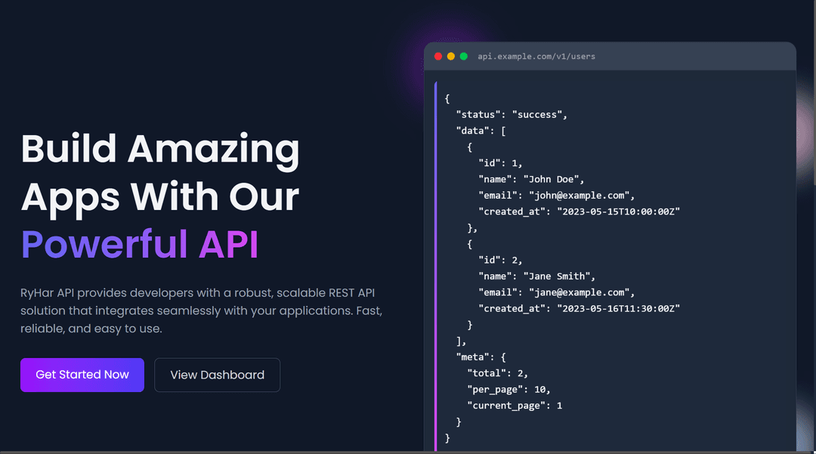The height and width of the screenshot is (454, 816).
Task: Click the yellow dot in code window header
Action: 451,57
